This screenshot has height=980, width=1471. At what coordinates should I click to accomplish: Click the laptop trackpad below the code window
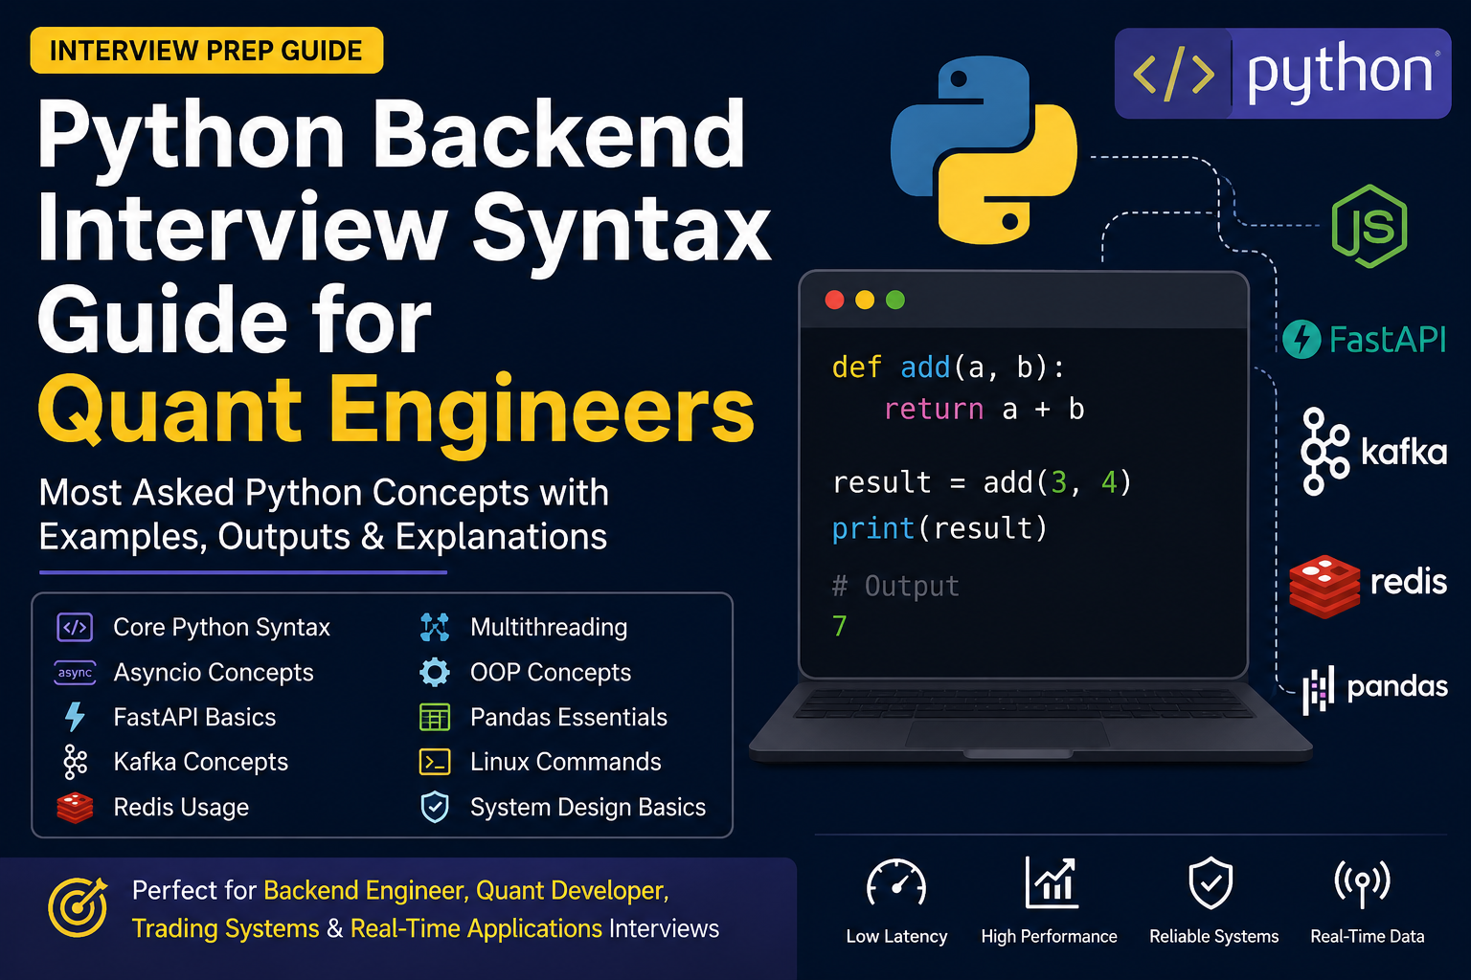pos(1006,734)
